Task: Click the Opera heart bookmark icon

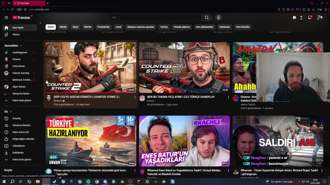Action: pos(297,10)
